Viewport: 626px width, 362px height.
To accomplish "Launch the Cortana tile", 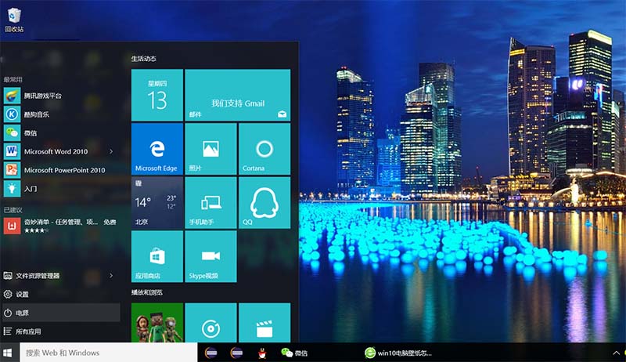I will coord(264,149).
